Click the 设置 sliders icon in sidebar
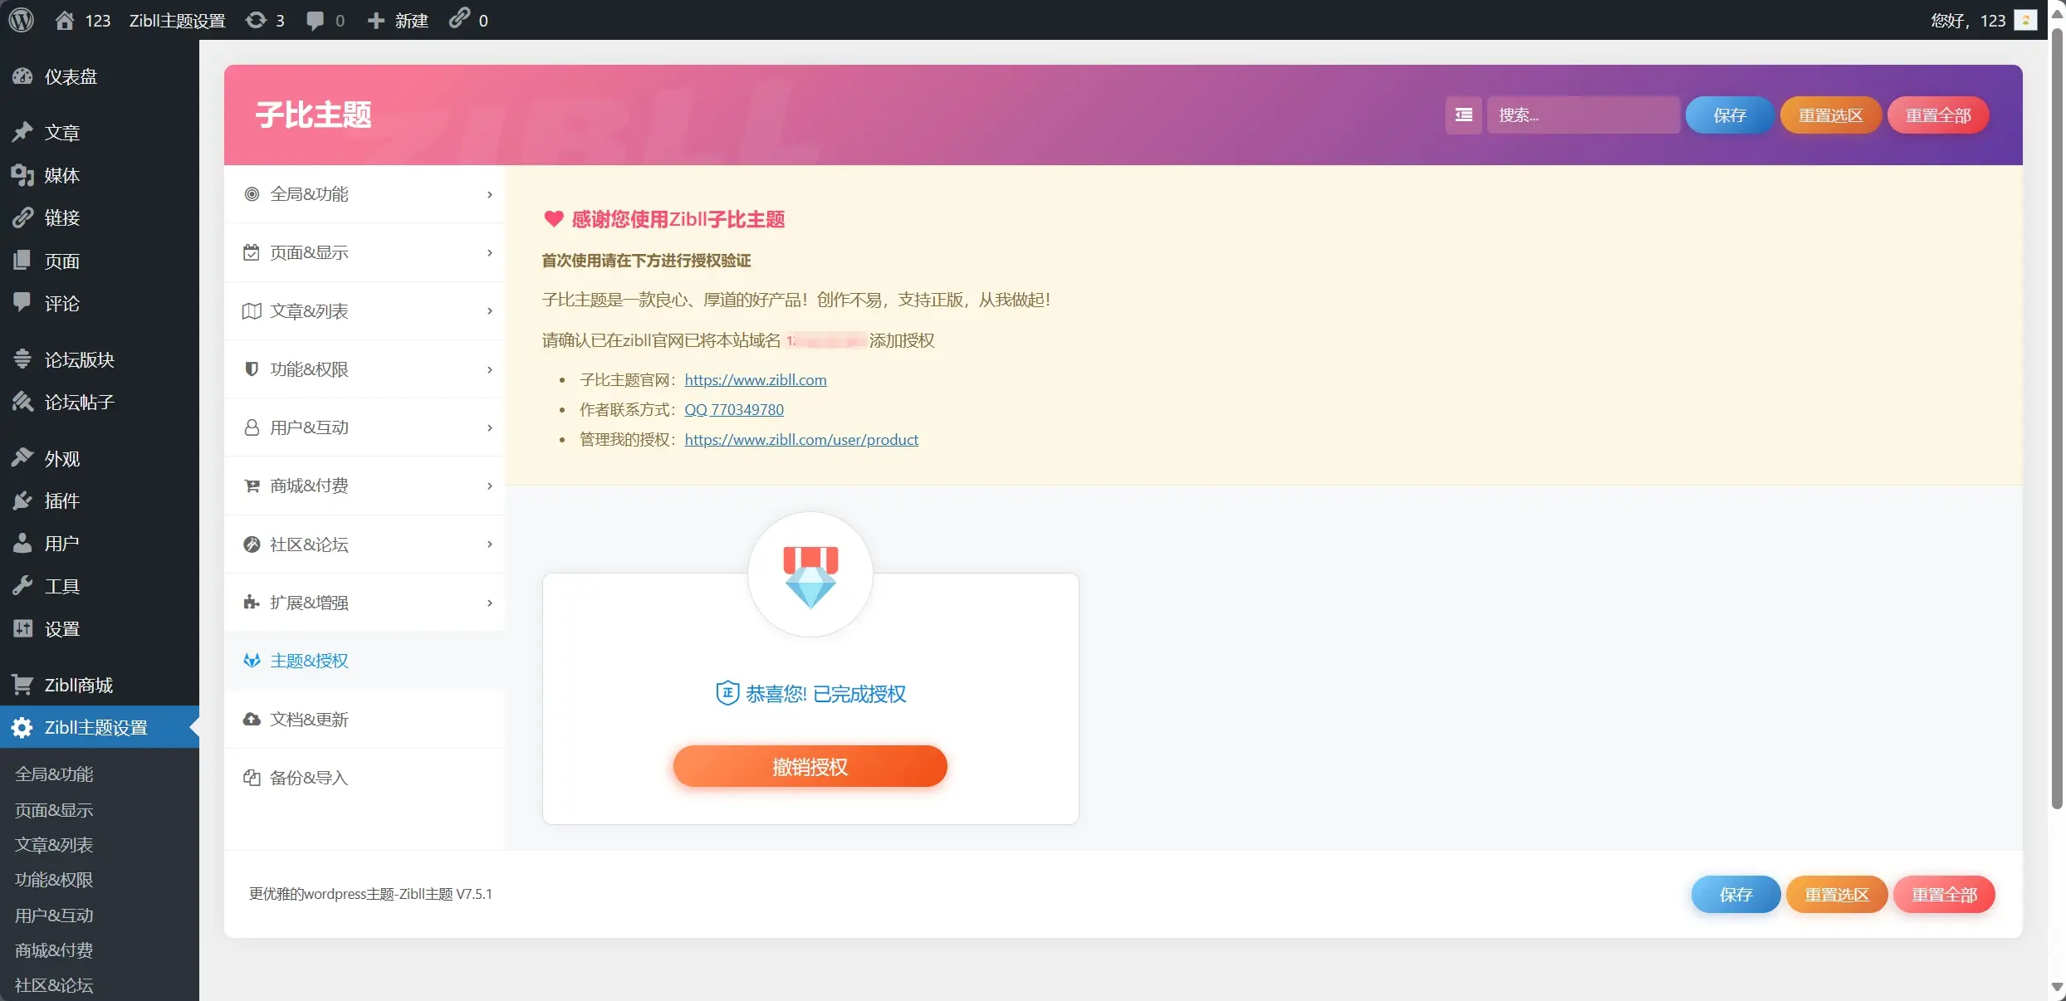 (22, 628)
